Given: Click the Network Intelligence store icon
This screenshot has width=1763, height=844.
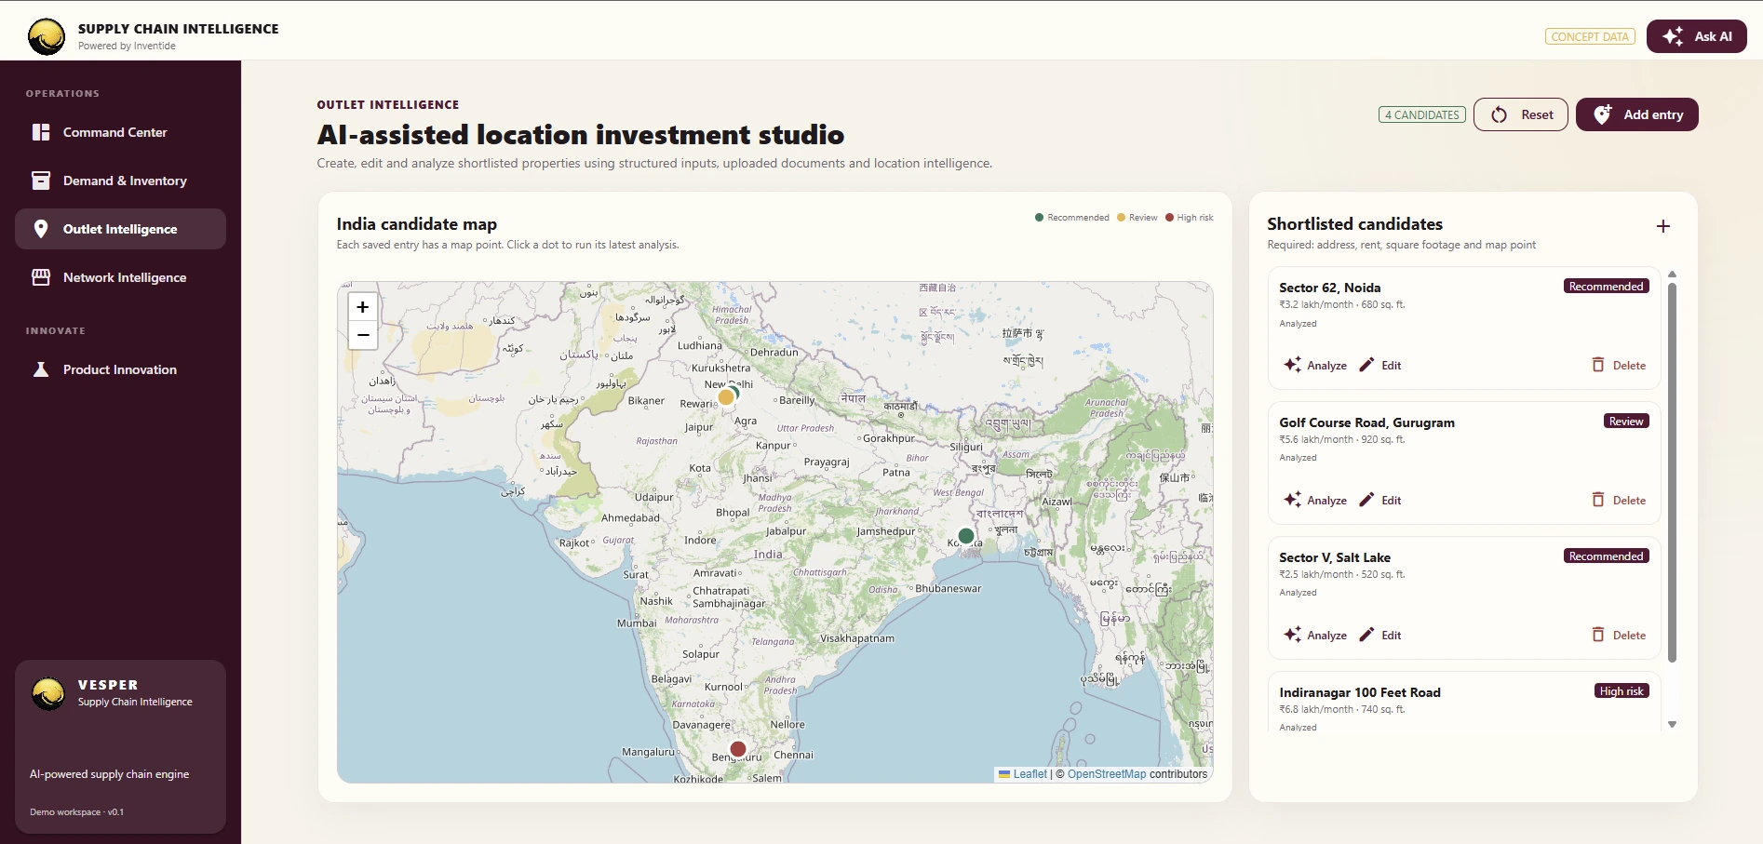Looking at the screenshot, I should pos(41,277).
